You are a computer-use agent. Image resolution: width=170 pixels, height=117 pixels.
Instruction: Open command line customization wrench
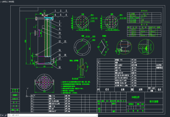[x=5, y=115]
